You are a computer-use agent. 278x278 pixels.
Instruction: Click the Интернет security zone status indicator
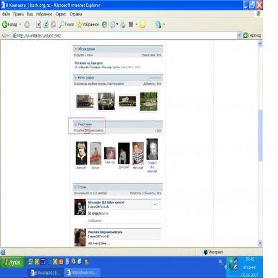coord(213,252)
